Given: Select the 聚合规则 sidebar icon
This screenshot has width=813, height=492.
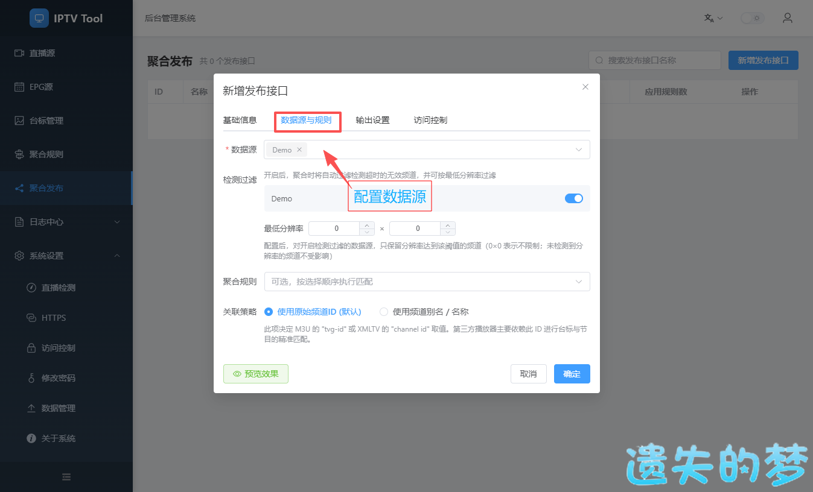Looking at the screenshot, I should [x=19, y=154].
